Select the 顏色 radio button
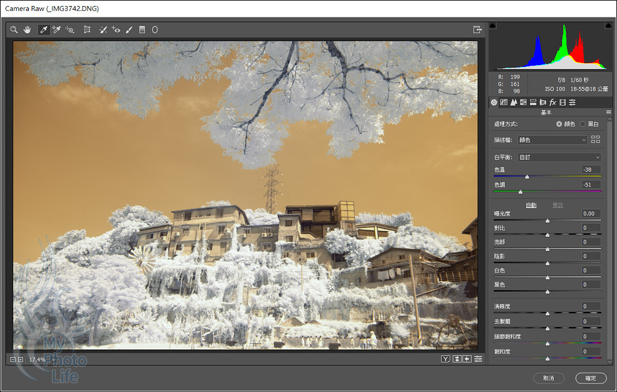This screenshot has width=617, height=392. coord(559,124)
